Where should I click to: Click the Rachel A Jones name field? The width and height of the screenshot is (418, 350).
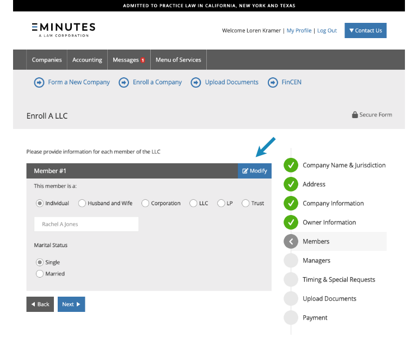(86, 224)
